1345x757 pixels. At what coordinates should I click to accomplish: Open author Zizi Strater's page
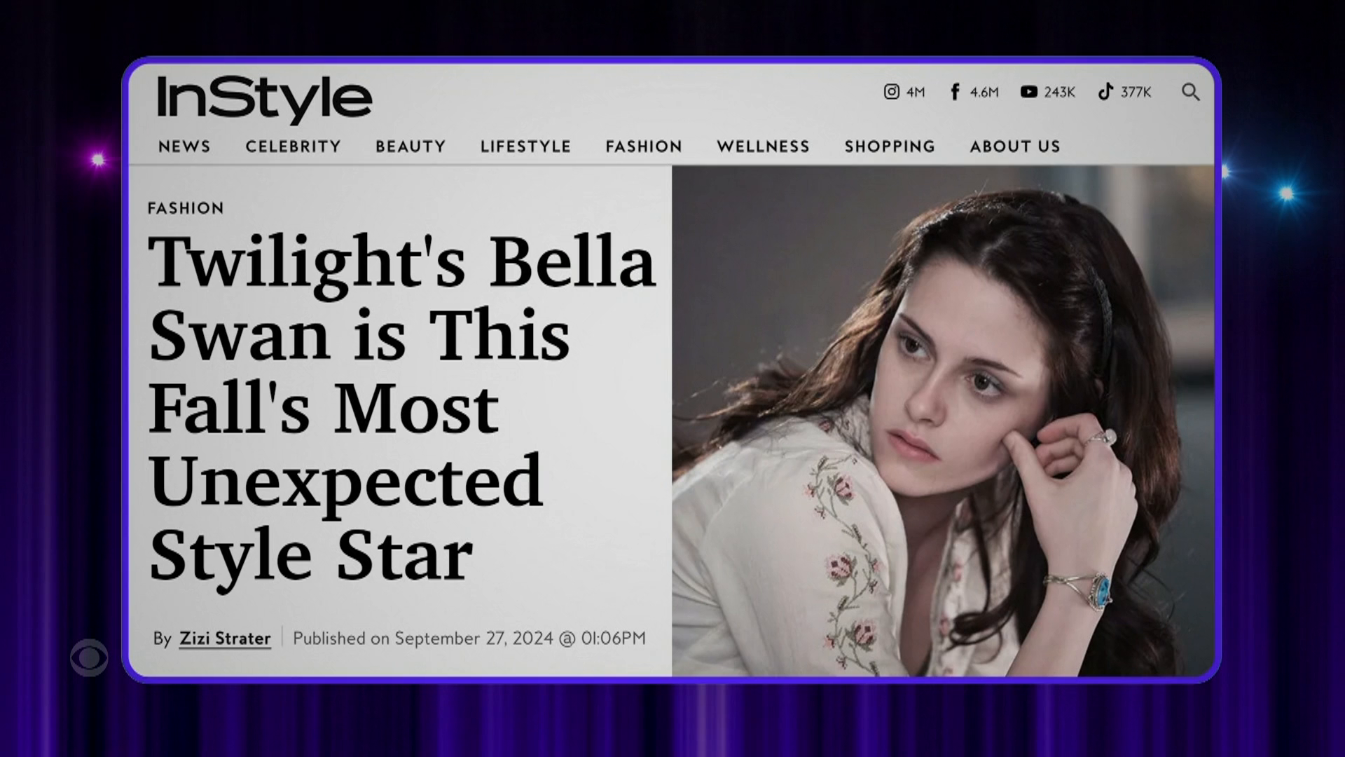point(225,639)
